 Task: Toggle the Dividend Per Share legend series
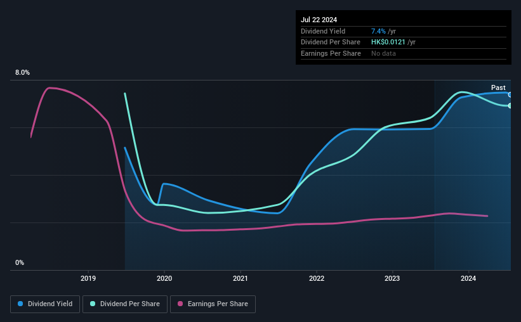pyautogui.click(x=125, y=304)
